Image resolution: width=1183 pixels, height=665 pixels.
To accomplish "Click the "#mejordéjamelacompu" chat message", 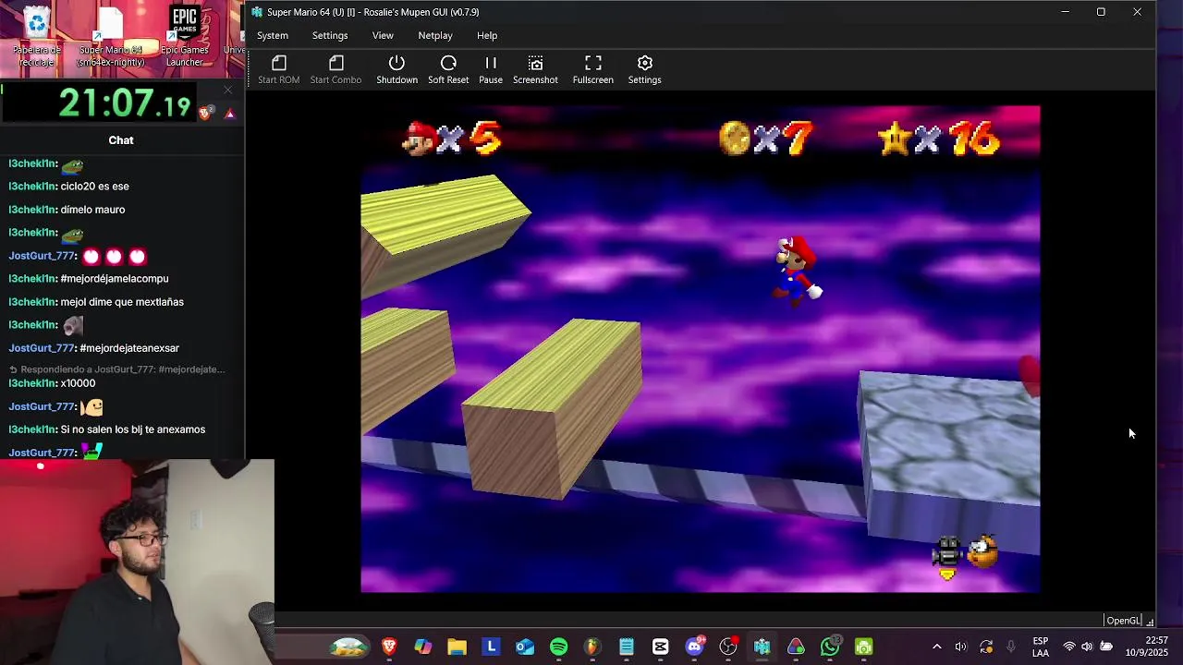I will pos(115,279).
